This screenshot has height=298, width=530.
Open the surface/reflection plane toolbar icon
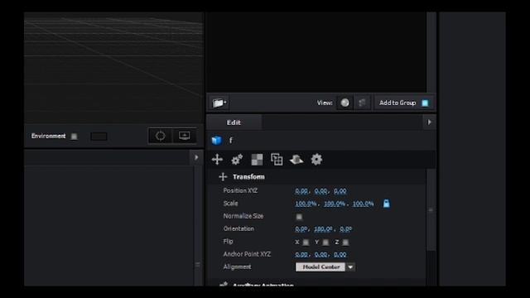pyautogui.click(x=296, y=160)
